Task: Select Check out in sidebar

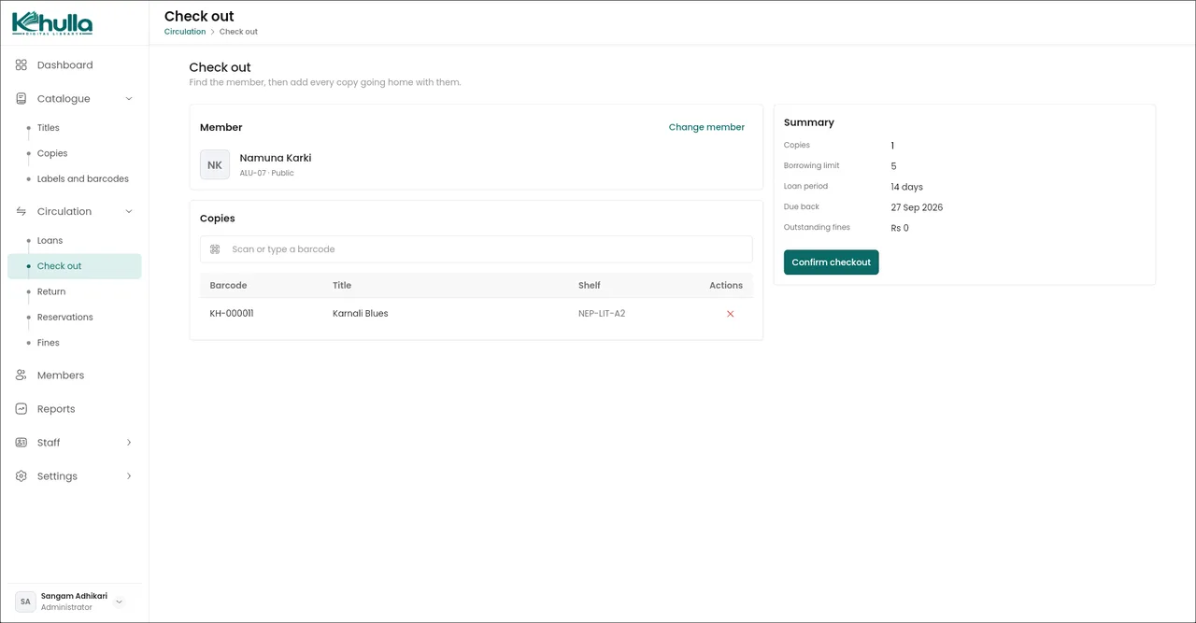Action: pos(75,266)
